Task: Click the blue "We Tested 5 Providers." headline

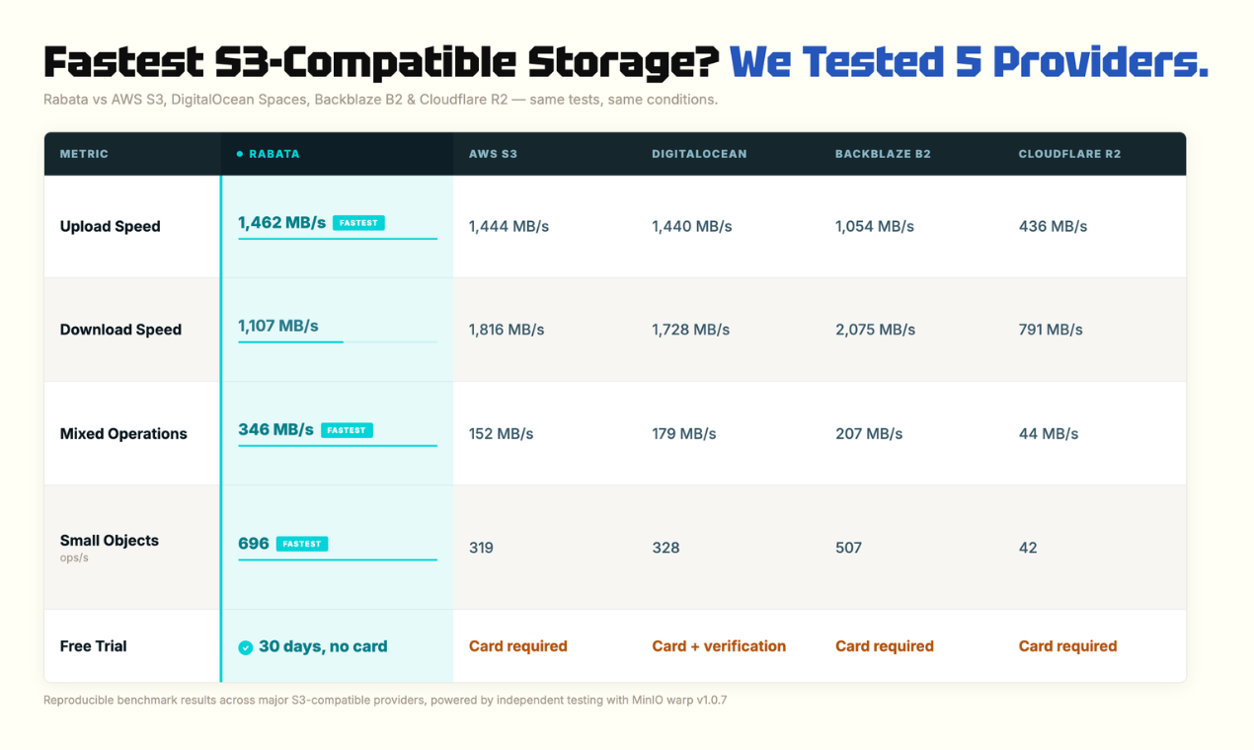Action: pyautogui.click(x=969, y=62)
